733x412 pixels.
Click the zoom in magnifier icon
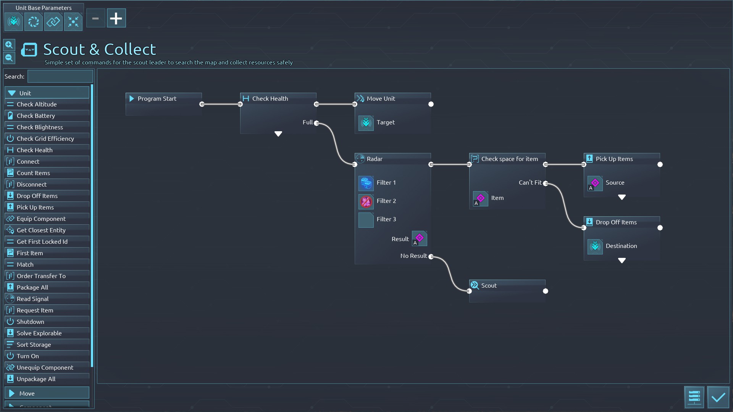coord(9,45)
